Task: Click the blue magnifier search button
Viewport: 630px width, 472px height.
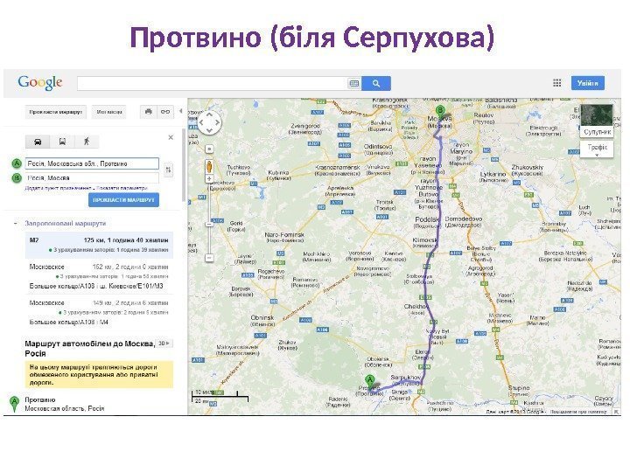Action: tap(376, 84)
